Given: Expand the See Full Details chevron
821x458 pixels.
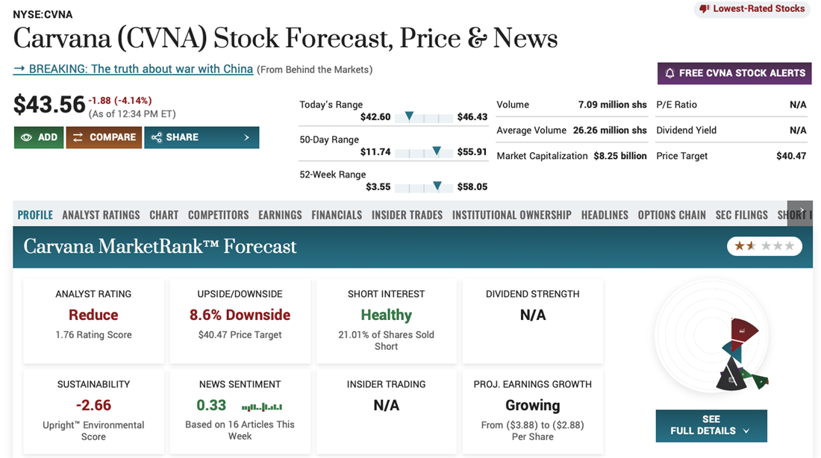Looking at the screenshot, I should [746, 431].
